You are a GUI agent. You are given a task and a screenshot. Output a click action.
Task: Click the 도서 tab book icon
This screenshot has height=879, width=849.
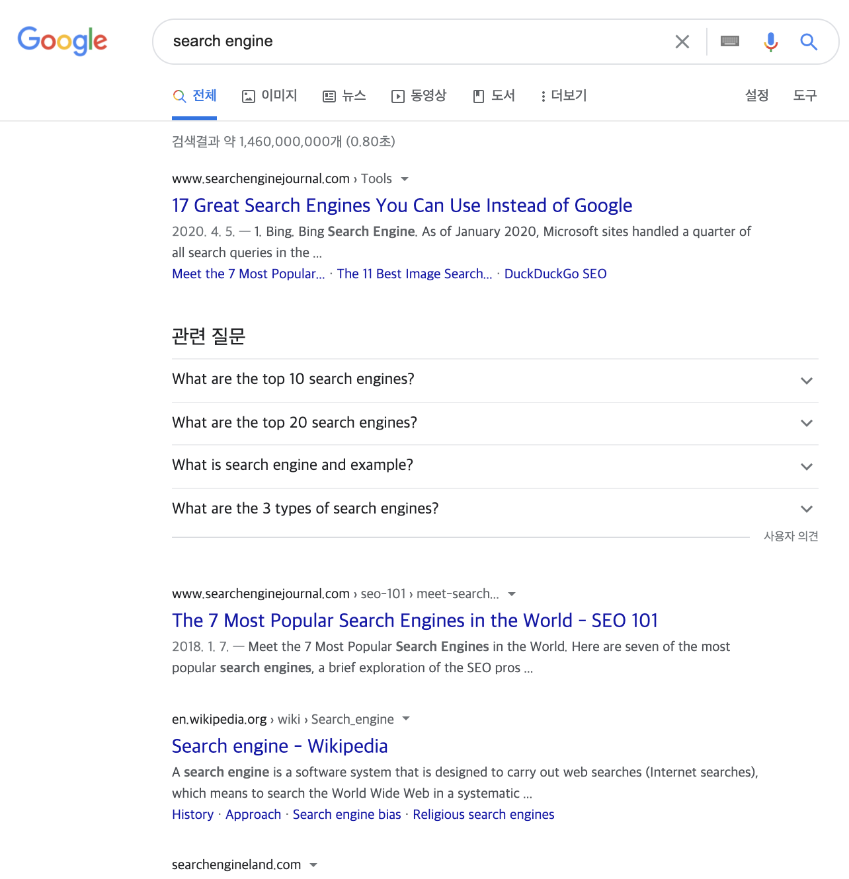[479, 96]
